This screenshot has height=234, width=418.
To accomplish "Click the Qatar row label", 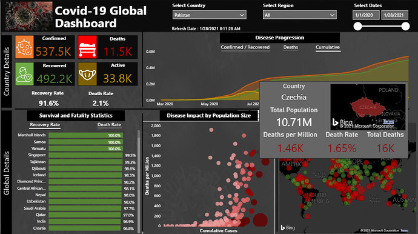I will coord(41,215).
